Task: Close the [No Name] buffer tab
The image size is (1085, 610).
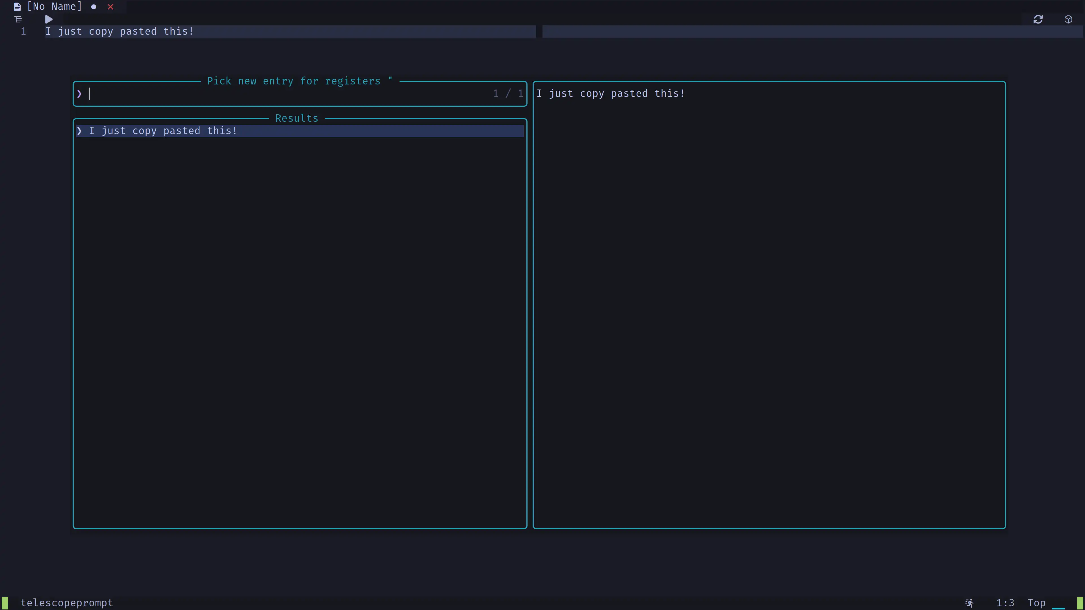Action: 110,7
